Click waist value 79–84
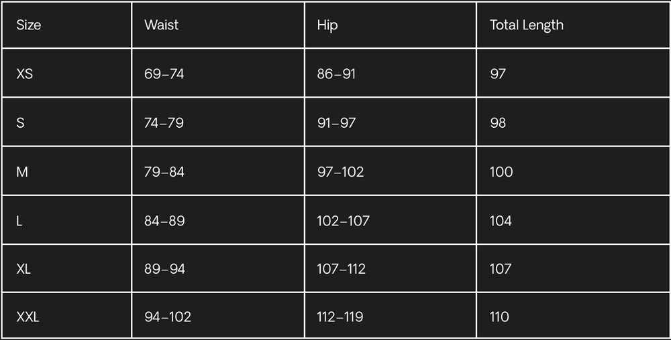 (x=164, y=172)
